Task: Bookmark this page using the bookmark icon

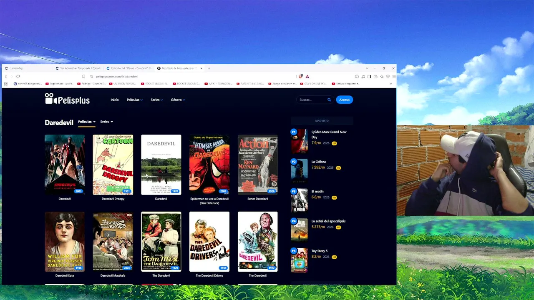Action: [83, 76]
